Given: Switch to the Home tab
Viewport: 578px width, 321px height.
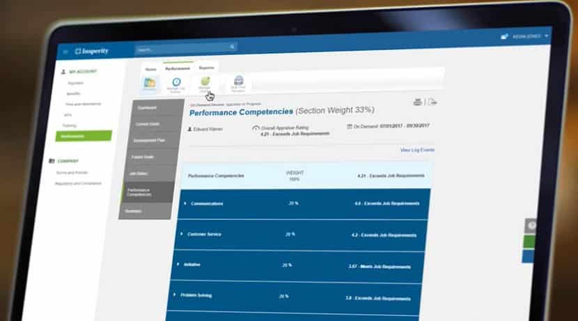Looking at the screenshot, I should [150, 69].
